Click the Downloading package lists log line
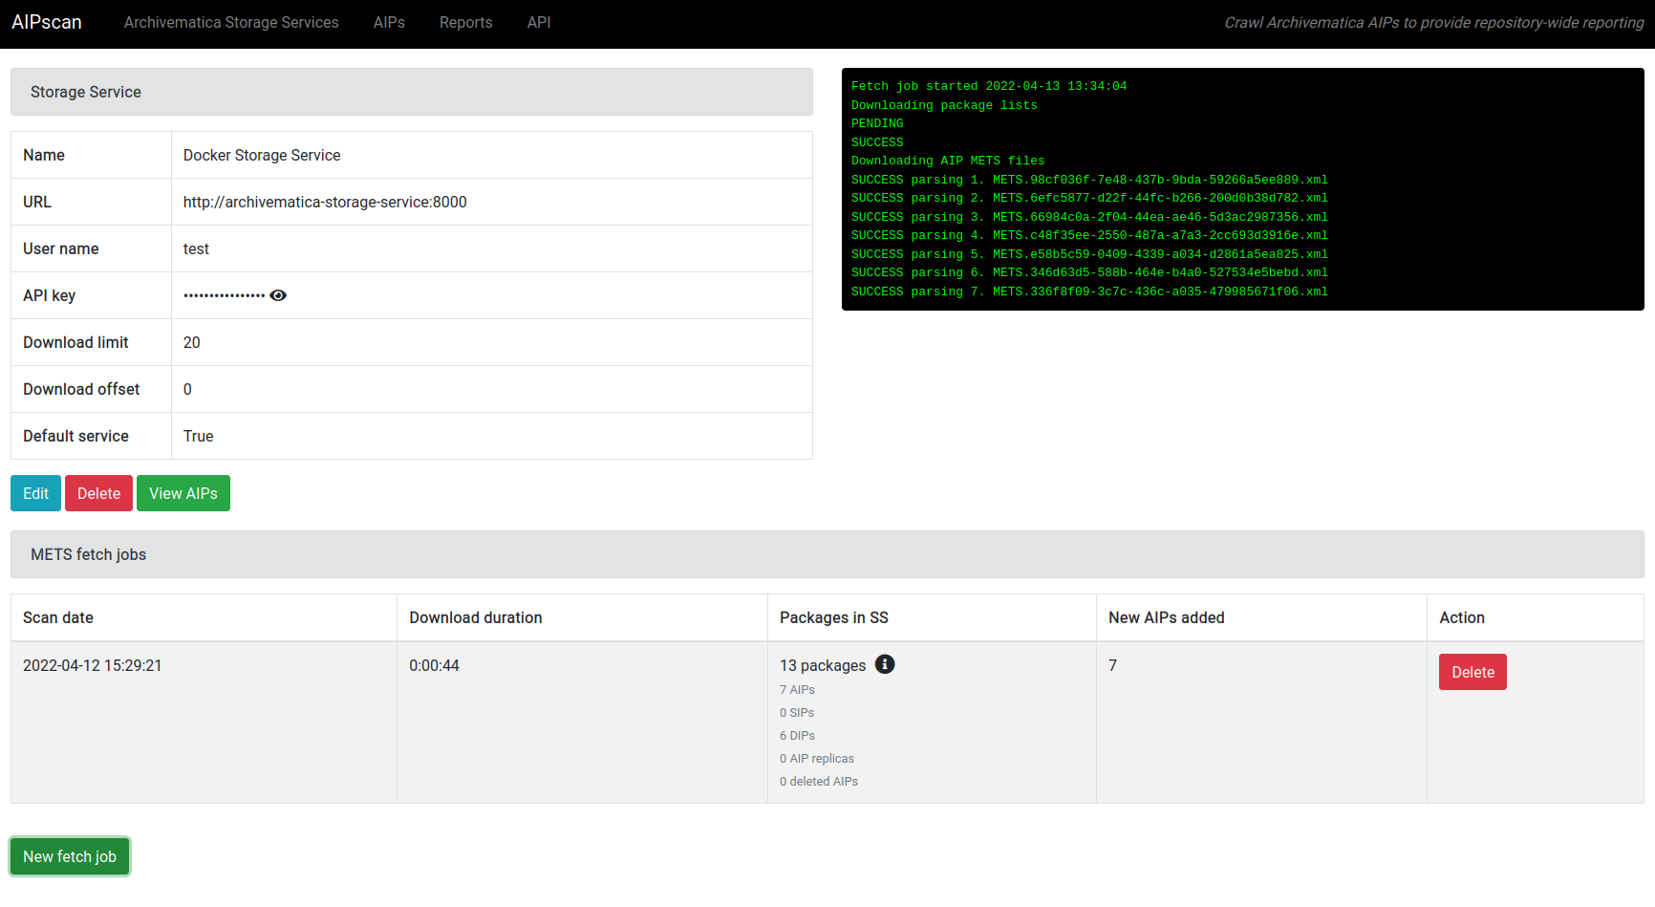 click(944, 105)
